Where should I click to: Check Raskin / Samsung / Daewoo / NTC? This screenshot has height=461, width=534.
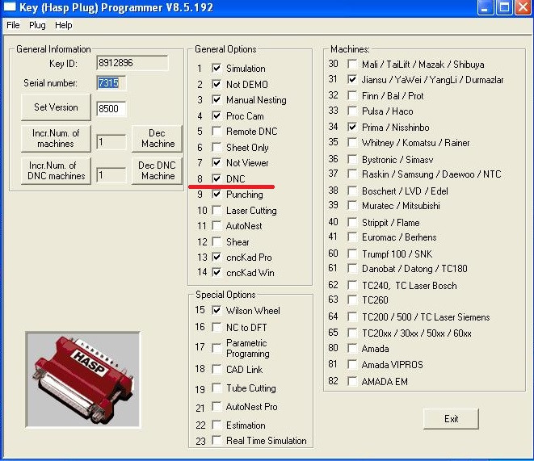pyautogui.click(x=352, y=174)
